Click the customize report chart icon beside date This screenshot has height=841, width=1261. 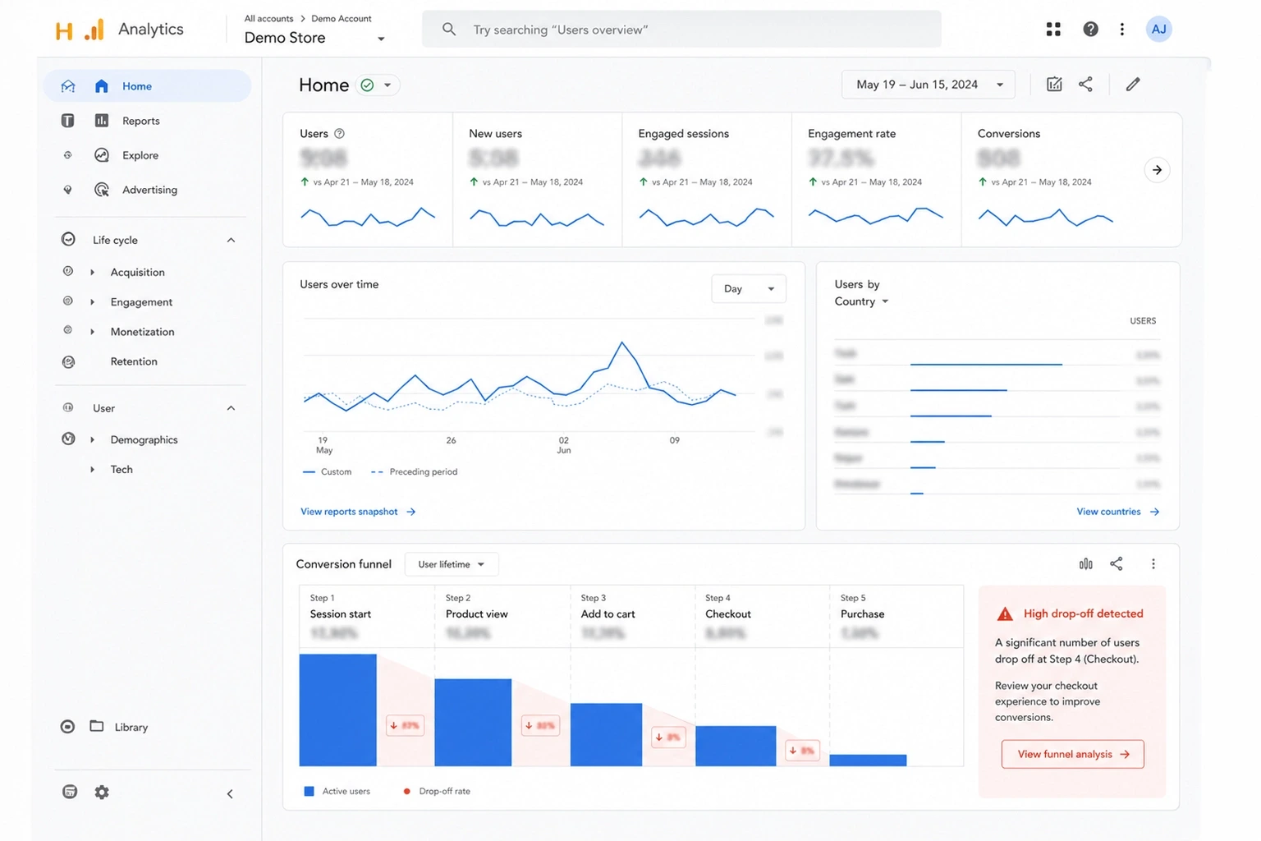(x=1055, y=85)
